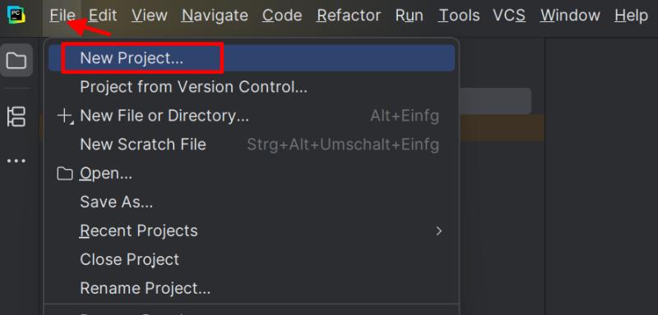658x315 pixels.
Task: Create a New Scratch File
Action: coord(252,144)
